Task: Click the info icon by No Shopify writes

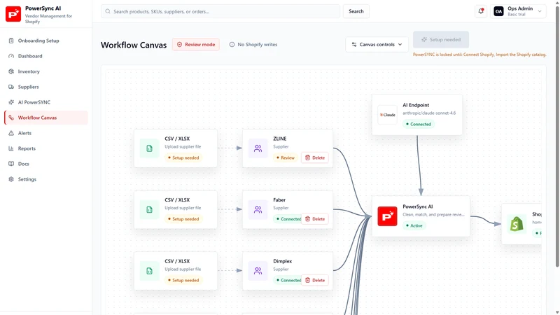Action: [232, 45]
